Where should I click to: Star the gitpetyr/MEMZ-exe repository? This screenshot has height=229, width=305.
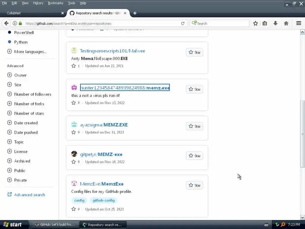tap(194, 156)
